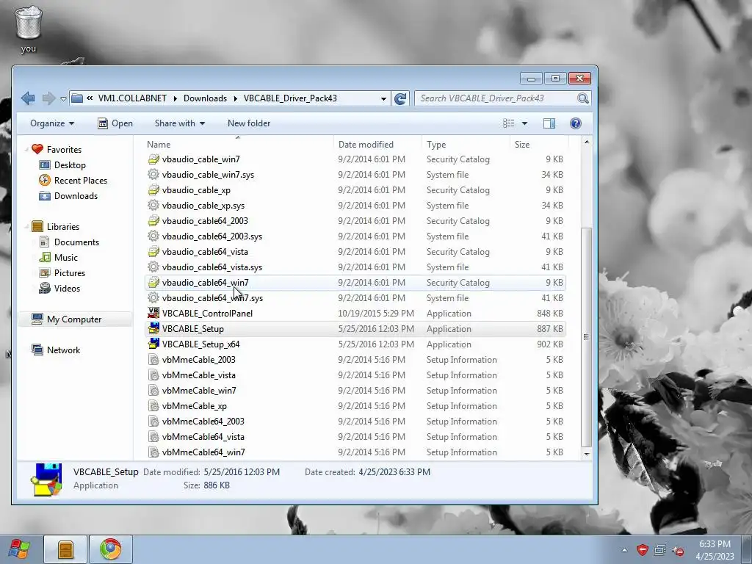Select vbaudio_cable64_vista.sys file icon
The image size is (752, 564).
click(153, 267)
